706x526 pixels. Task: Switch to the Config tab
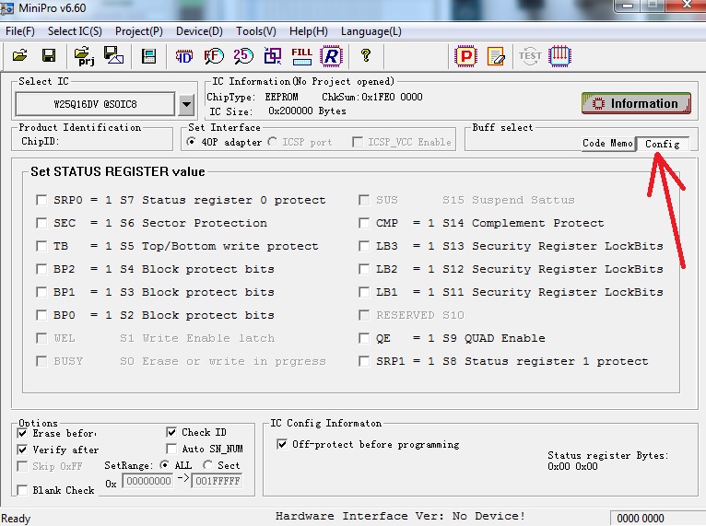coord(662,144)
